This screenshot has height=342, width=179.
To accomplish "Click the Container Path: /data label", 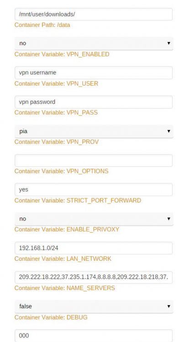I will tap(42, 25).
